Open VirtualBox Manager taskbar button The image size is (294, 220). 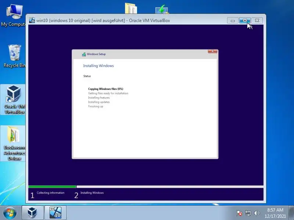32,213
